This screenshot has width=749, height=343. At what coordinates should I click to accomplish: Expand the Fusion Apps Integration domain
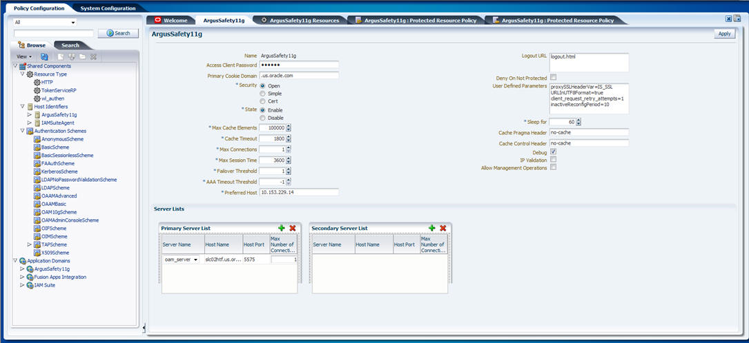(23, 278)
